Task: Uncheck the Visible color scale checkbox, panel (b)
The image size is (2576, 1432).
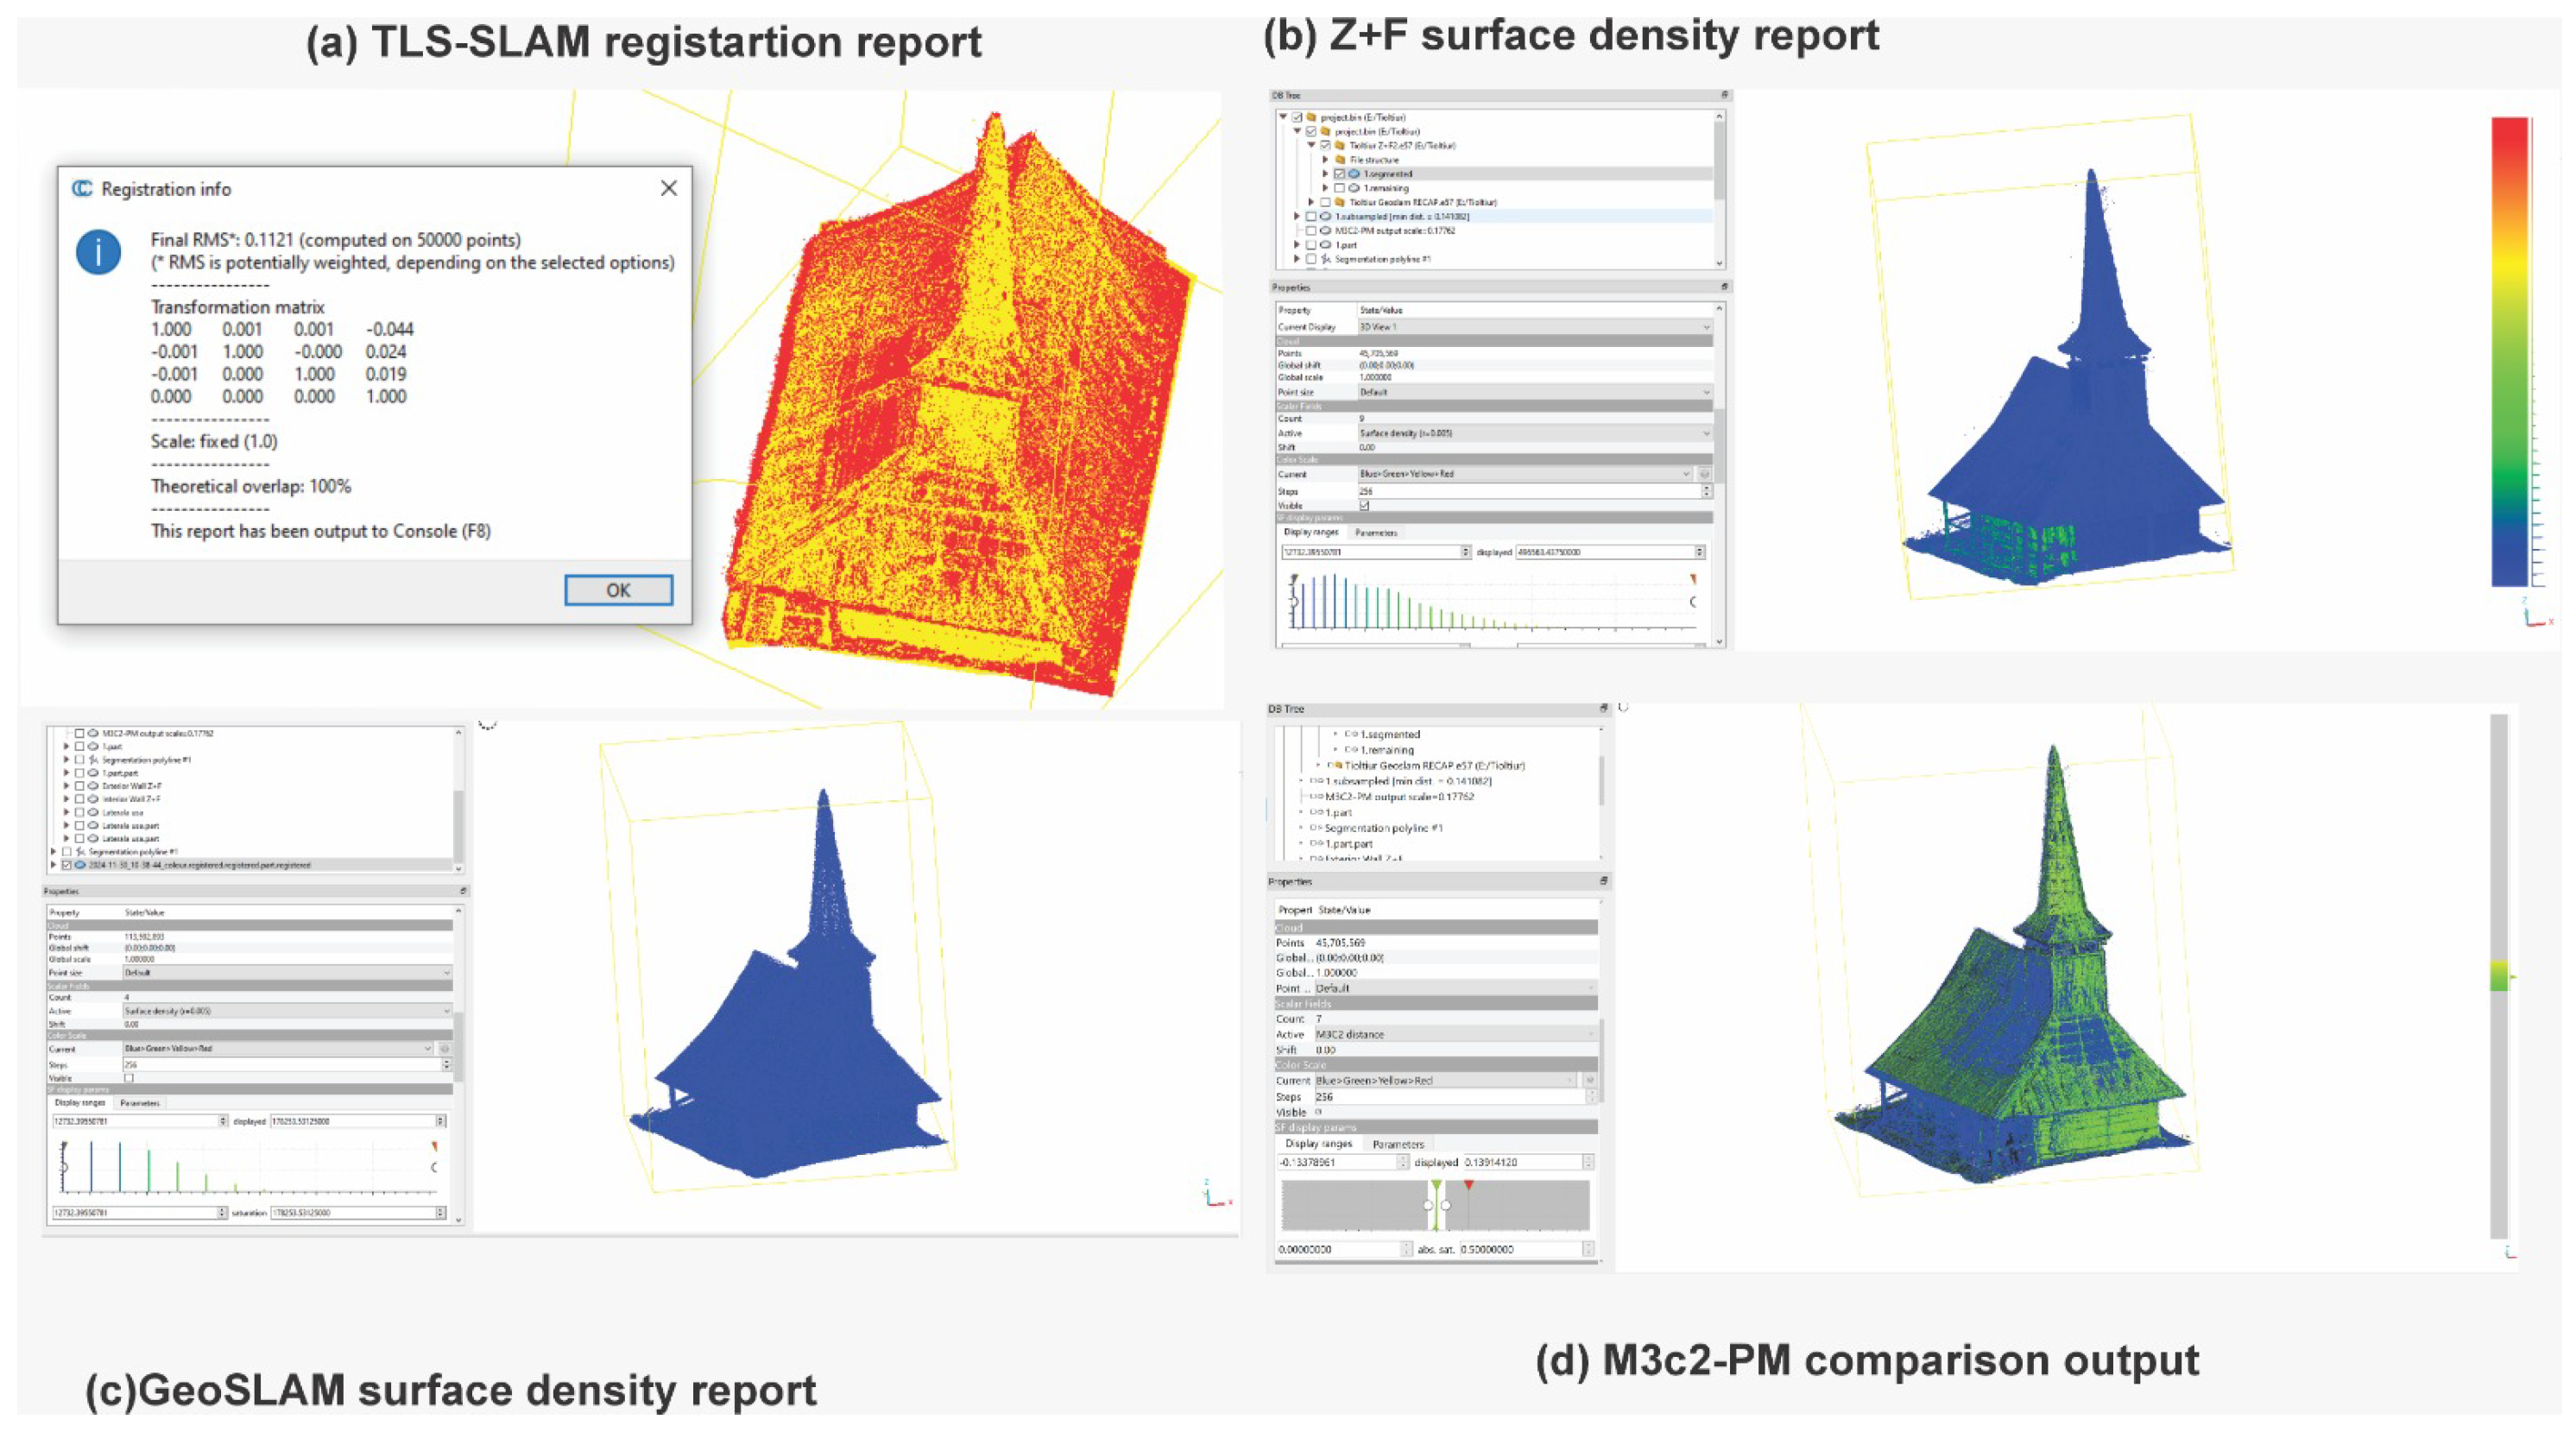Action: coord(1364,505)
